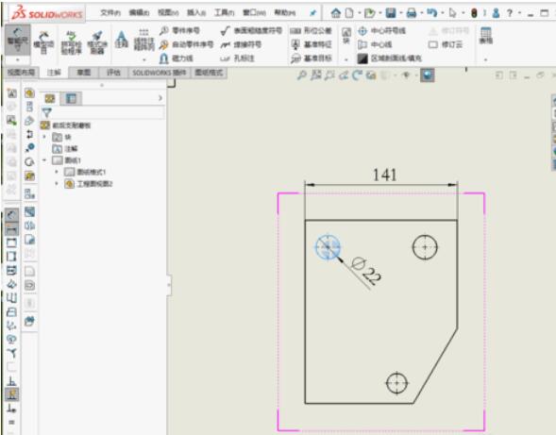Expand the 工程图视图2 tree node

57,184
